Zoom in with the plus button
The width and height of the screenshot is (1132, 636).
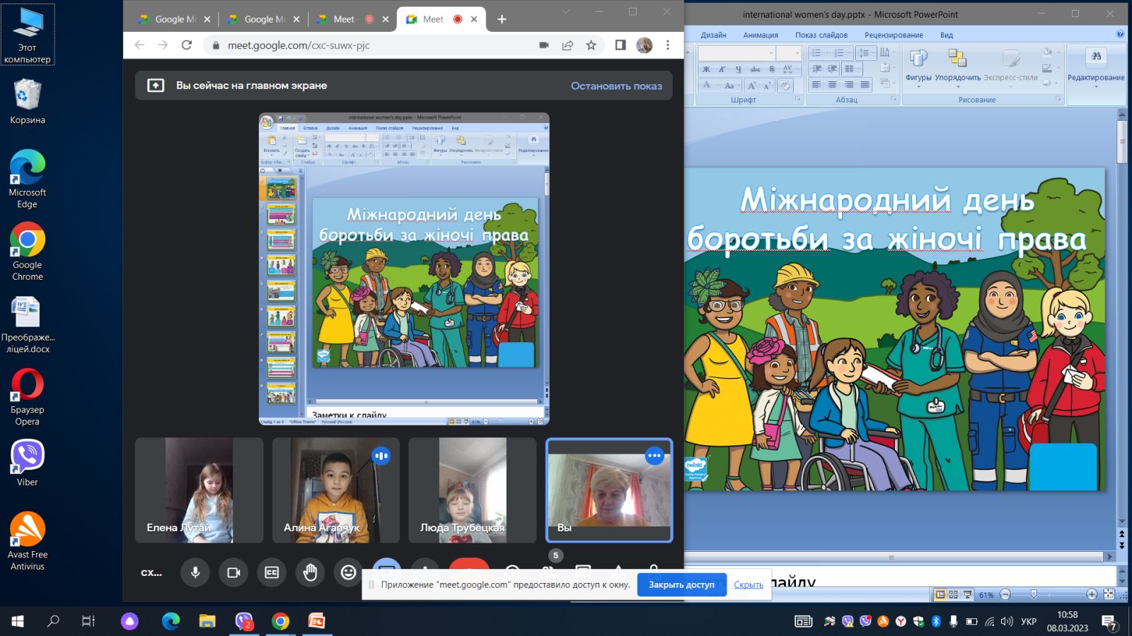1092,594
